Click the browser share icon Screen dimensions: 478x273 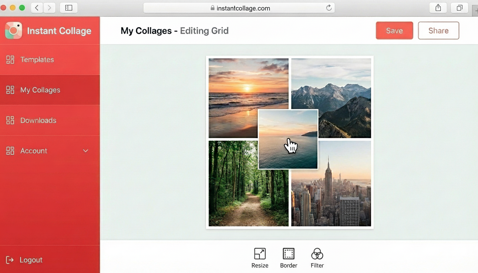(x=438, y=7)
